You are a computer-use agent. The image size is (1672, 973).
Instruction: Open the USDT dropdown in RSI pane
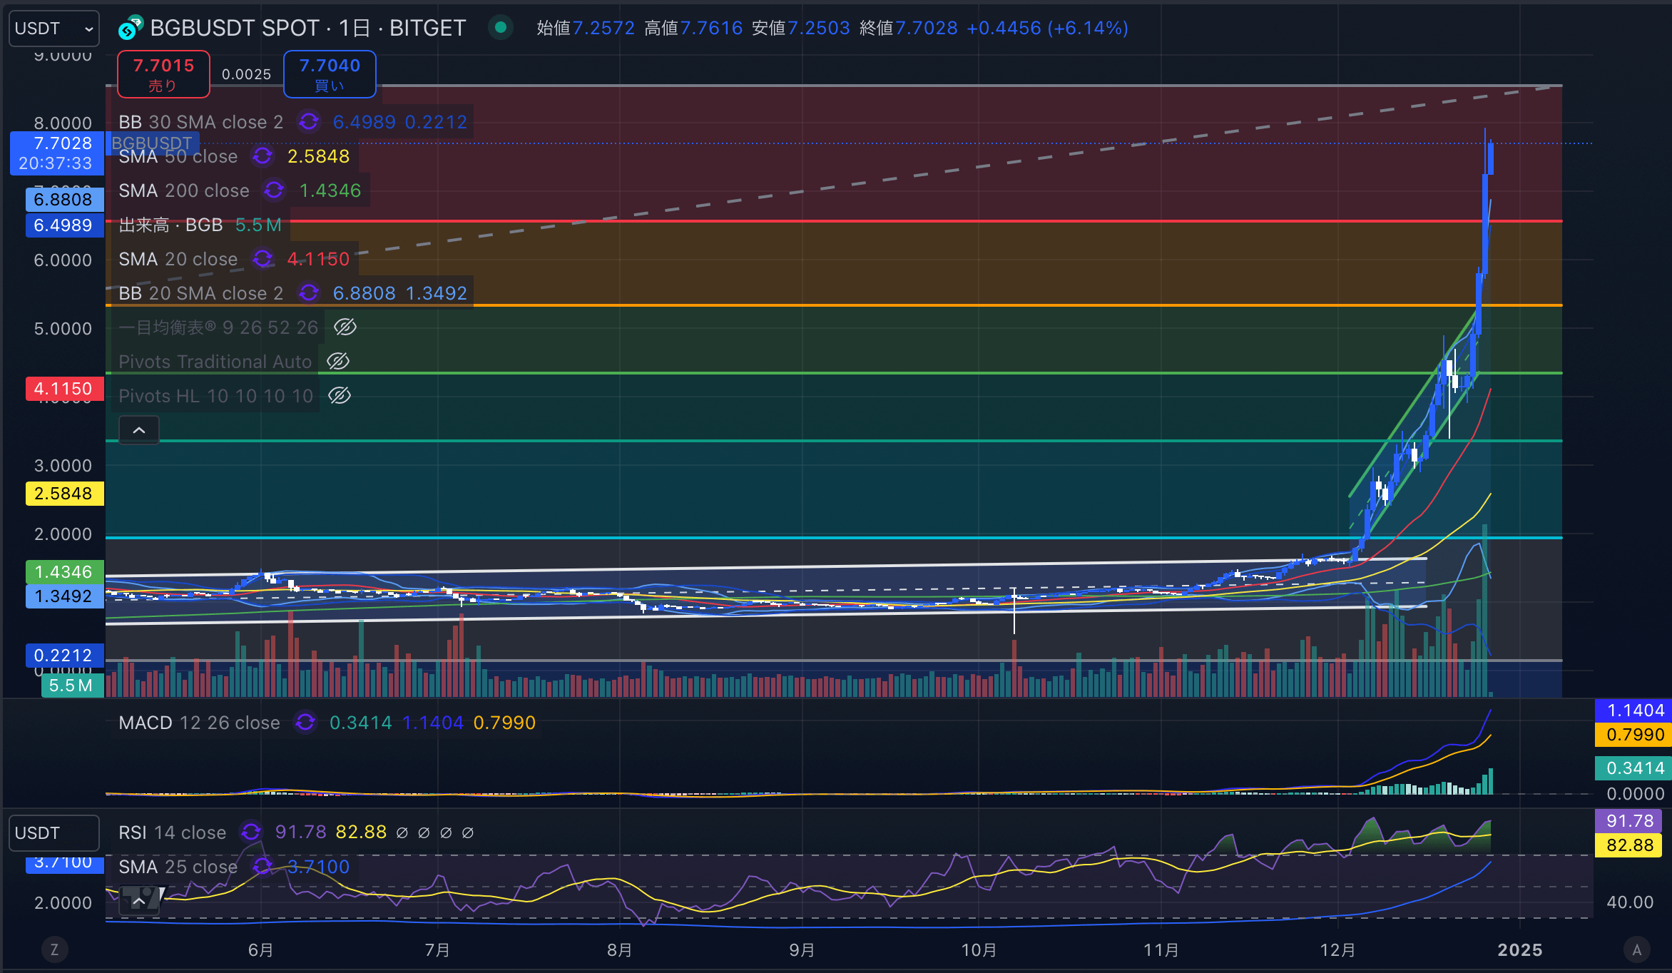[x=54, y=833]
